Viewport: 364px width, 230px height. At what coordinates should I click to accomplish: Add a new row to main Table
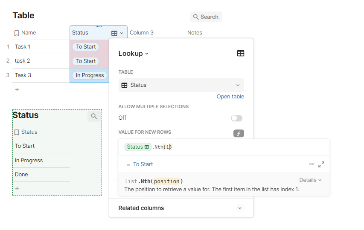click(x=17, y=89)
